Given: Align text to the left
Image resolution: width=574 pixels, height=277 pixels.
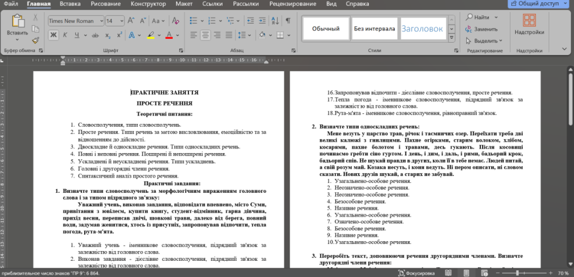Looking at the screenshot, I should coord(193,35).
